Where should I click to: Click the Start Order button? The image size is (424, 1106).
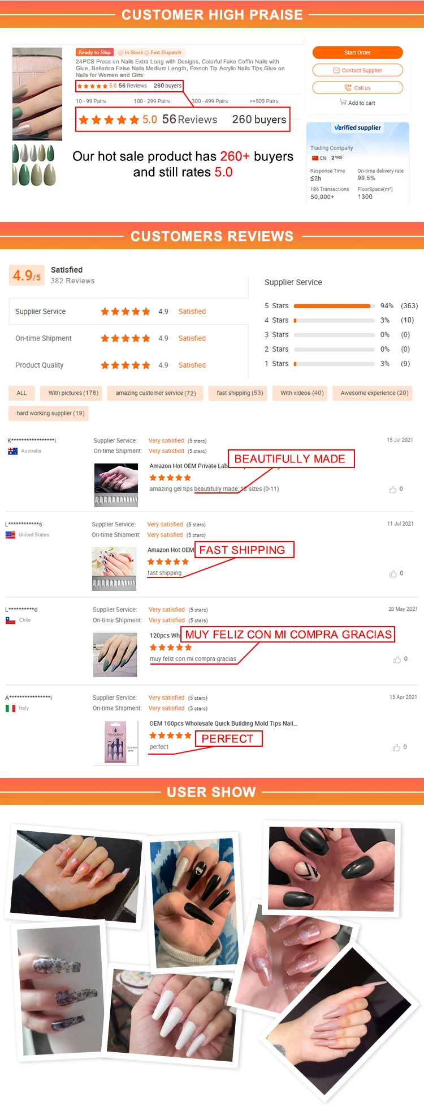(357, 53)
